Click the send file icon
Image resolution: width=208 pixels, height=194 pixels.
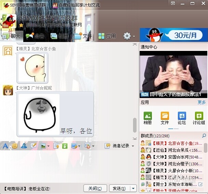56,146
